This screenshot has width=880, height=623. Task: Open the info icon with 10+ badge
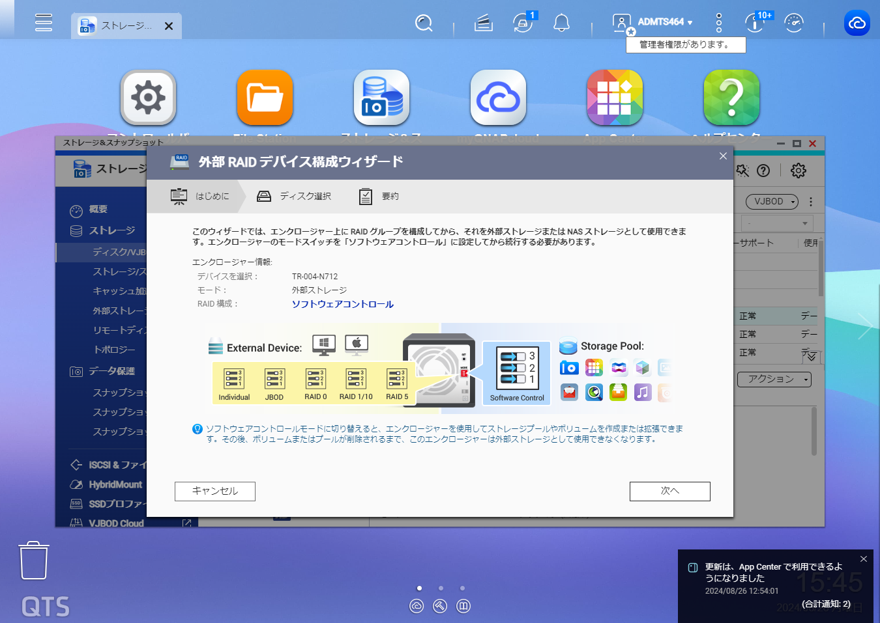755,23
